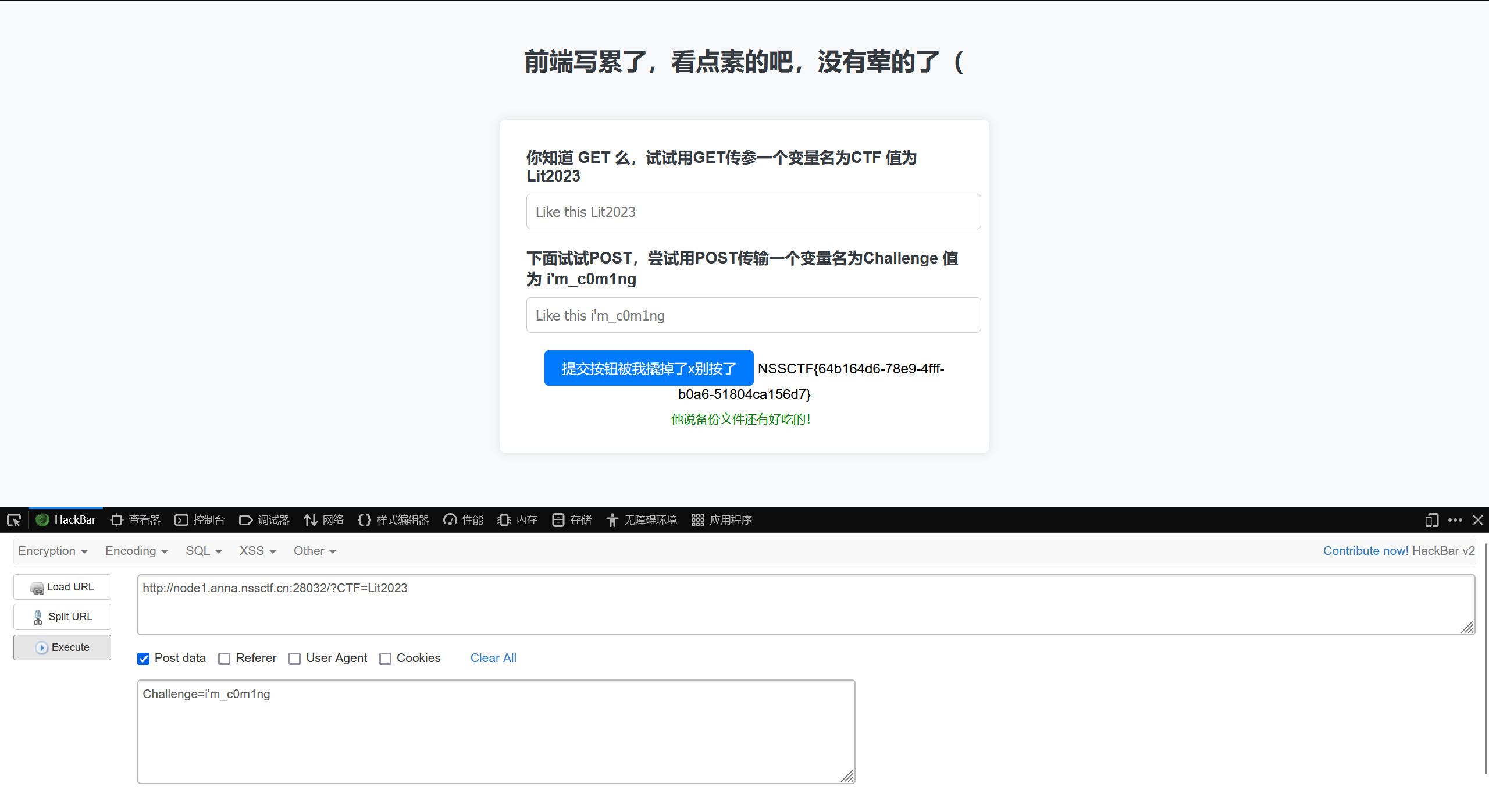Image resolution: width=1489 pixels, height=790 pixels.
Task: Switch to the Console (控制台) panel
Action: pos(200,520)
